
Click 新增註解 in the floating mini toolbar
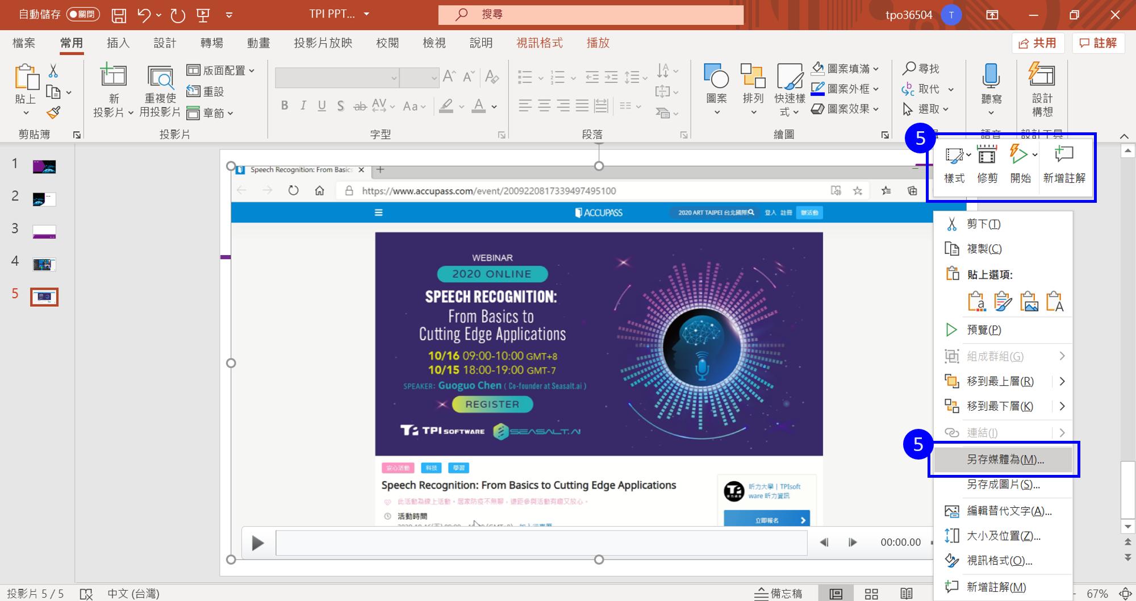[x=1064, y=165]
